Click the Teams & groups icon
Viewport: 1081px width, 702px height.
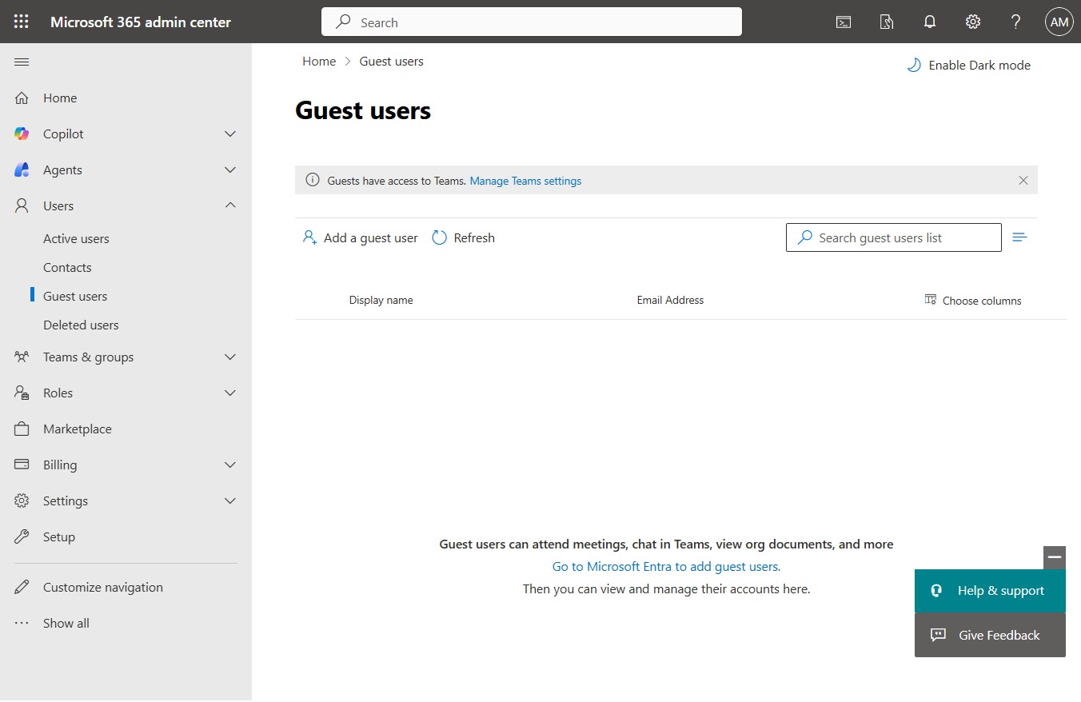[x=22, y=357]
